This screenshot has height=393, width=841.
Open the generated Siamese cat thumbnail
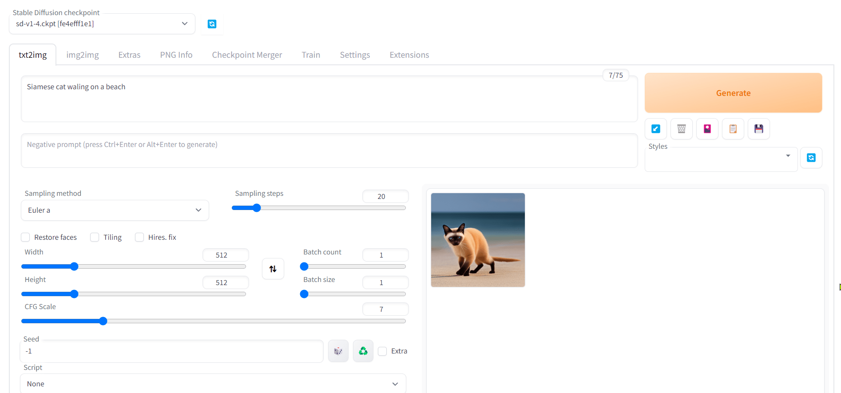(x=478, y=240)
